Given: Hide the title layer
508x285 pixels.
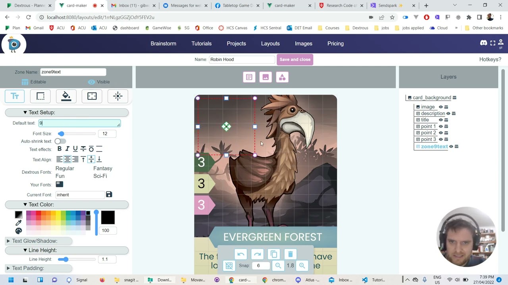Looking at the screenshot, I should pyautogui.click(x=441, y=120).
